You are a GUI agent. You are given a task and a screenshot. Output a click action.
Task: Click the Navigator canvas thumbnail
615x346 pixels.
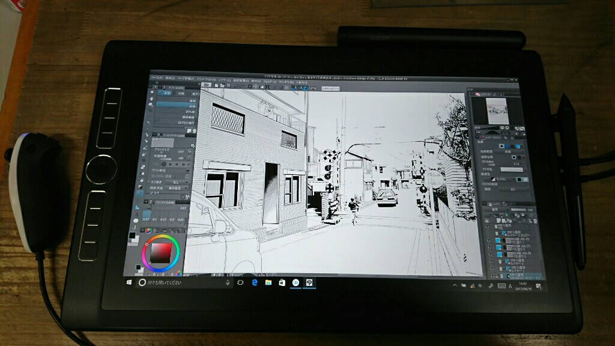pyautogui.click(x=497, y=111)
